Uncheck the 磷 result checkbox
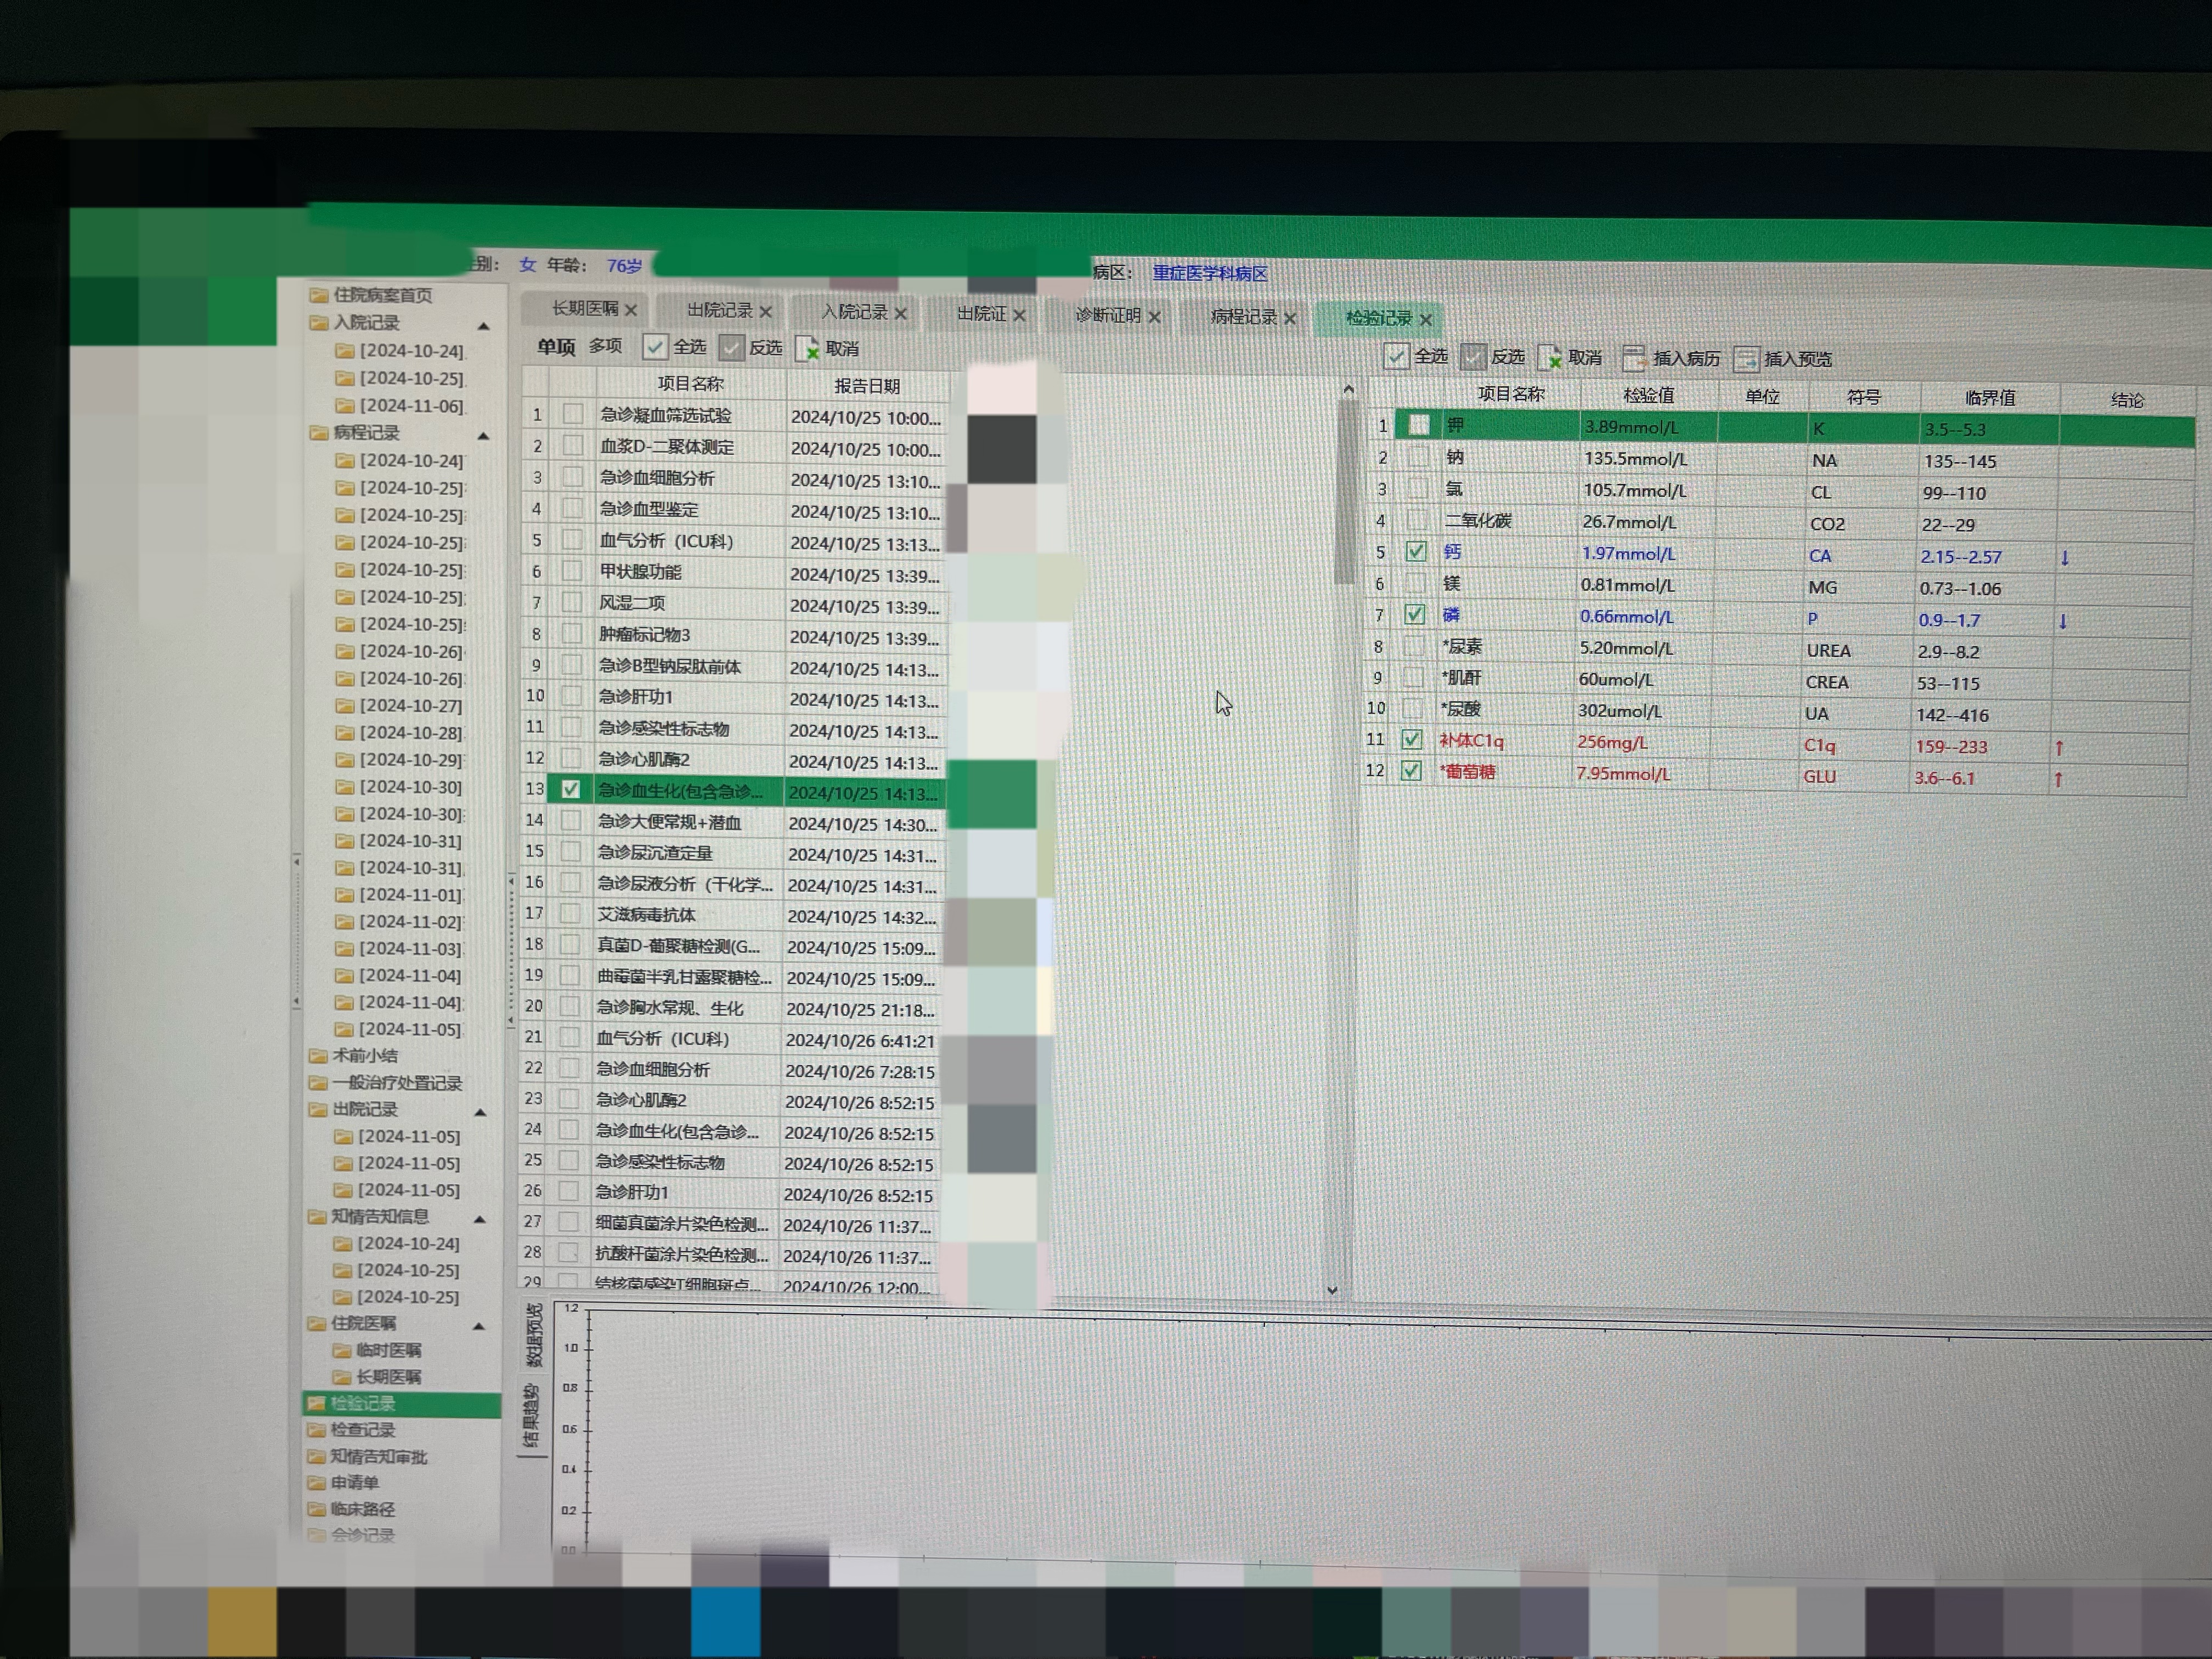 [1415, 614]
